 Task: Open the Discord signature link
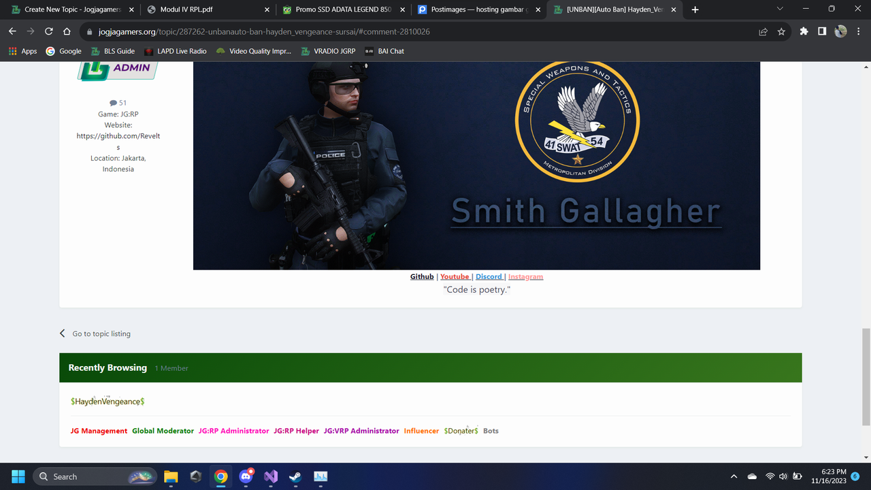click(x=489, y=276)
